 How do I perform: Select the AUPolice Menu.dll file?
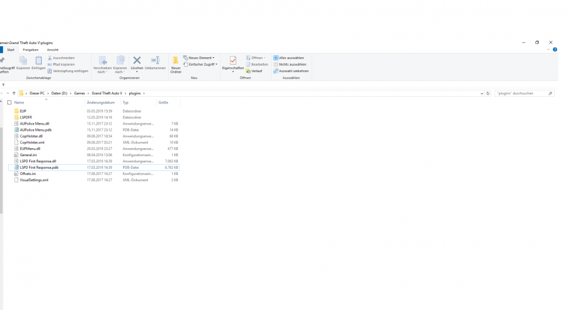pyautogui.click(x=34, y=124)
